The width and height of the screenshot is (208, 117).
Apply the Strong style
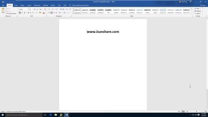[x=147, y=11]
